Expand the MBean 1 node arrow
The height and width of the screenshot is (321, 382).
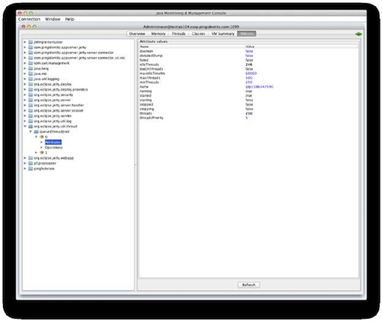tap(36, 152)
